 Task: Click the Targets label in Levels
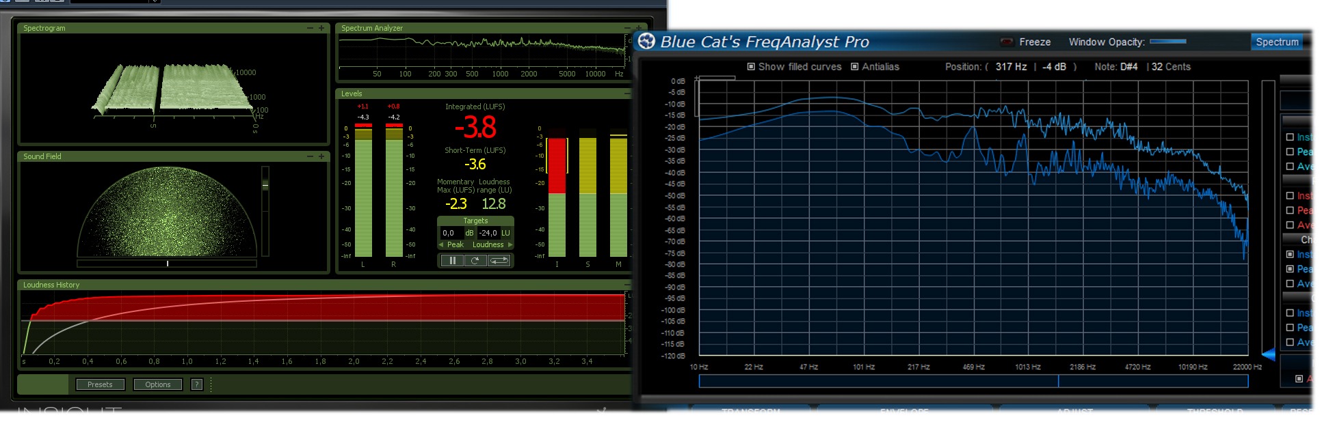(475, 221)
